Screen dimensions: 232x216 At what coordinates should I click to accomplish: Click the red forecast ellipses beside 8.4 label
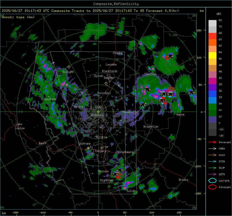click(x=167, y=58)
